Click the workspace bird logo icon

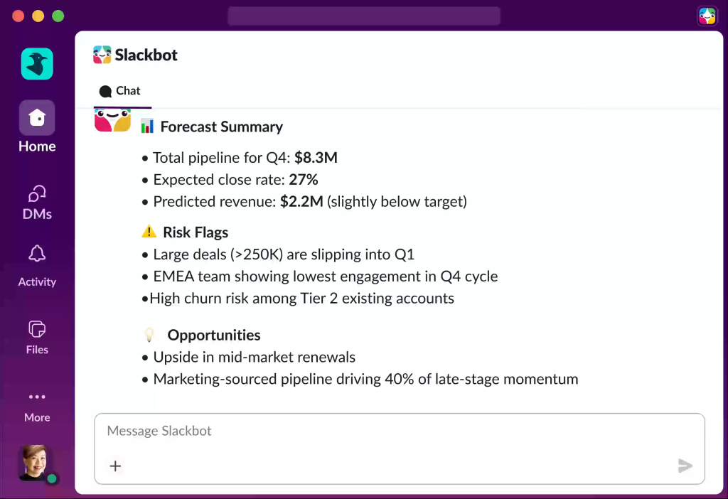coord(36,63)
